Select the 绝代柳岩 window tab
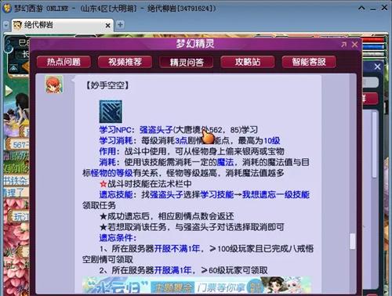Image resolution: width=392 pixels, height=296 pixels. (x=62, y=25)
